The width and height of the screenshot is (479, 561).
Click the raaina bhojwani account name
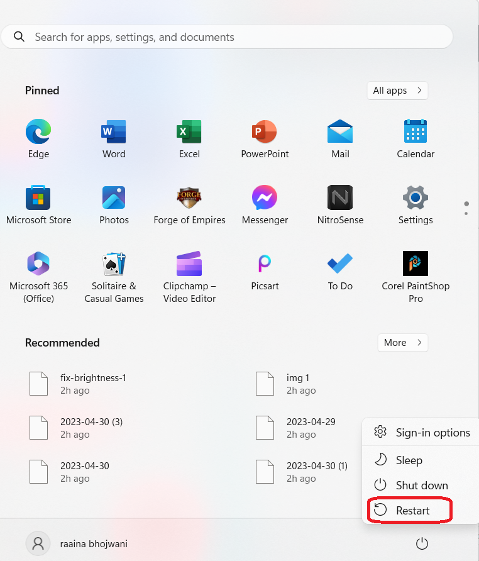point(94,544)
